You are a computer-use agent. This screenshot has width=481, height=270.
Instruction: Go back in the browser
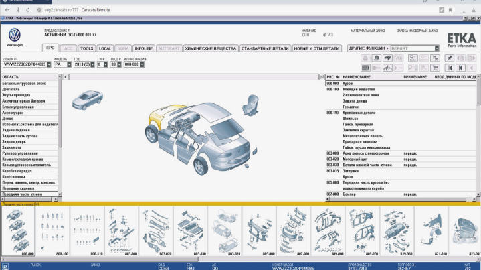tap(7, 10)
